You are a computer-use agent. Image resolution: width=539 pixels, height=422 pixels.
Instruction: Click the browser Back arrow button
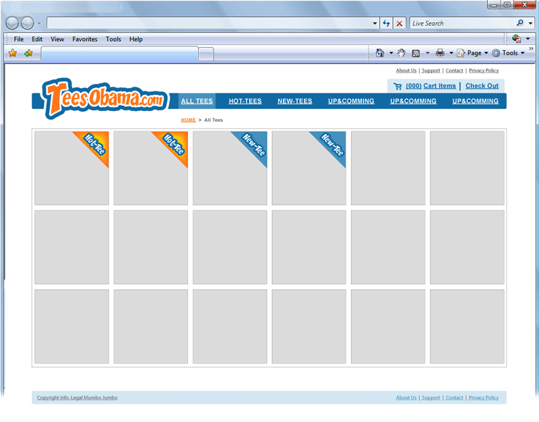pyautogui.click(x=12, y=24)
